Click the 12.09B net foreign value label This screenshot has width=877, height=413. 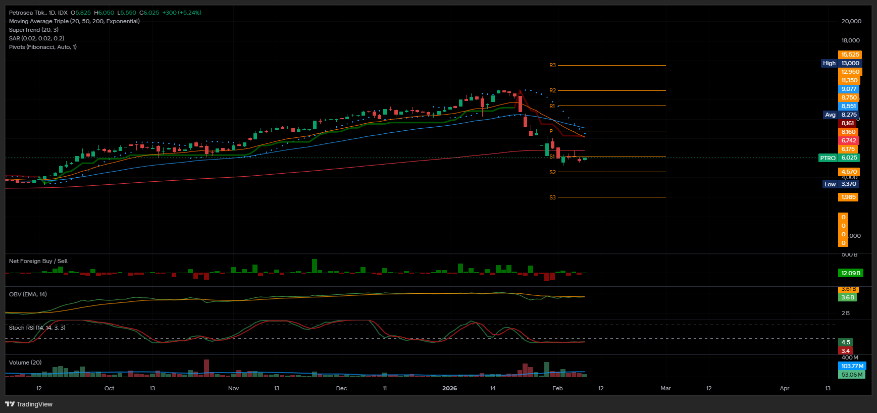pyautogui.click(x=850, y=273)
